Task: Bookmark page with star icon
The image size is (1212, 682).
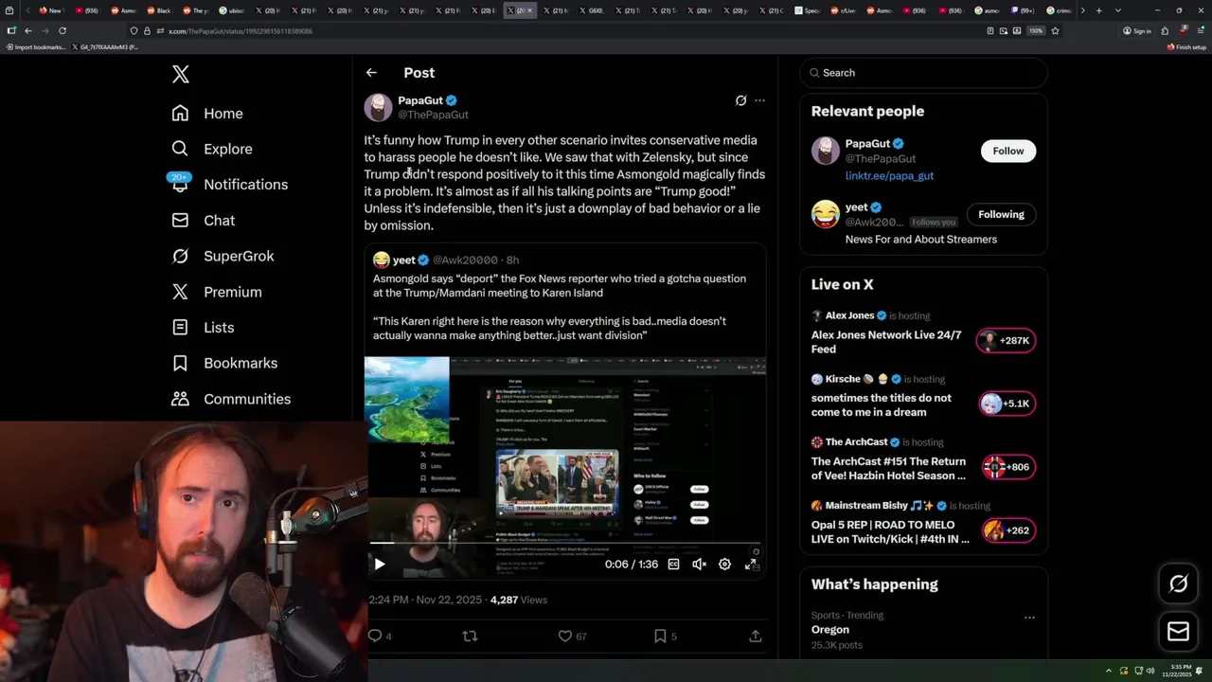Action: coord(1055,30)
